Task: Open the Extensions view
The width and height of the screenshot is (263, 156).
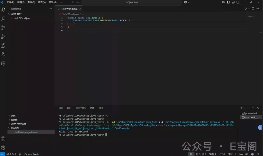Action: pos(3,45)
